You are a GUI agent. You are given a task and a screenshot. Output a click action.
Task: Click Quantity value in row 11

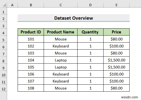coord(90,81)
